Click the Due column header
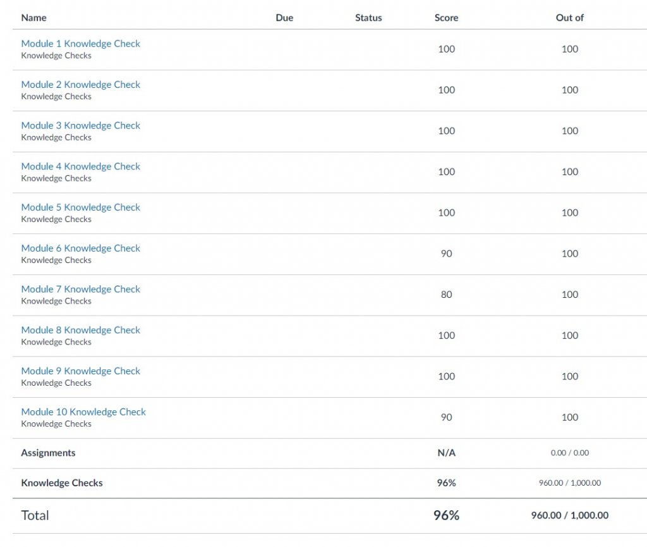Image resolution: width=647 pixels, height=547 pixels. [x=284, y=18]
